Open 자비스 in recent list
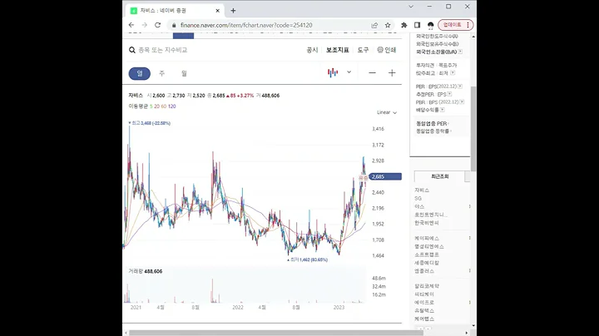Image resolution: width=599 pixels, height=336 pixels. pos(422,190)
